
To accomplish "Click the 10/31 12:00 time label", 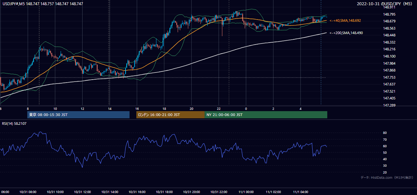I will tap(82, 192).
